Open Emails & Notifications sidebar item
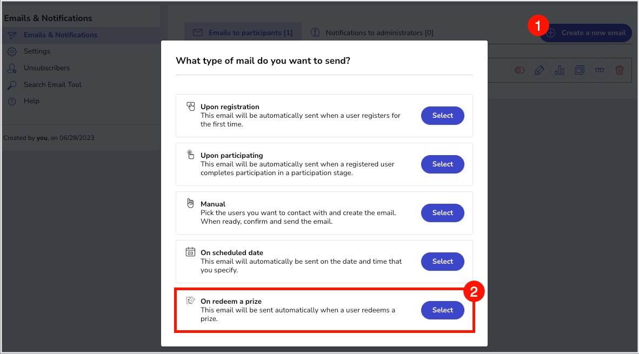 [61, 35]
